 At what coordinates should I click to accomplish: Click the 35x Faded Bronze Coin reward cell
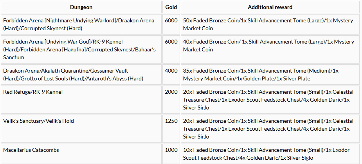[270, 75]
